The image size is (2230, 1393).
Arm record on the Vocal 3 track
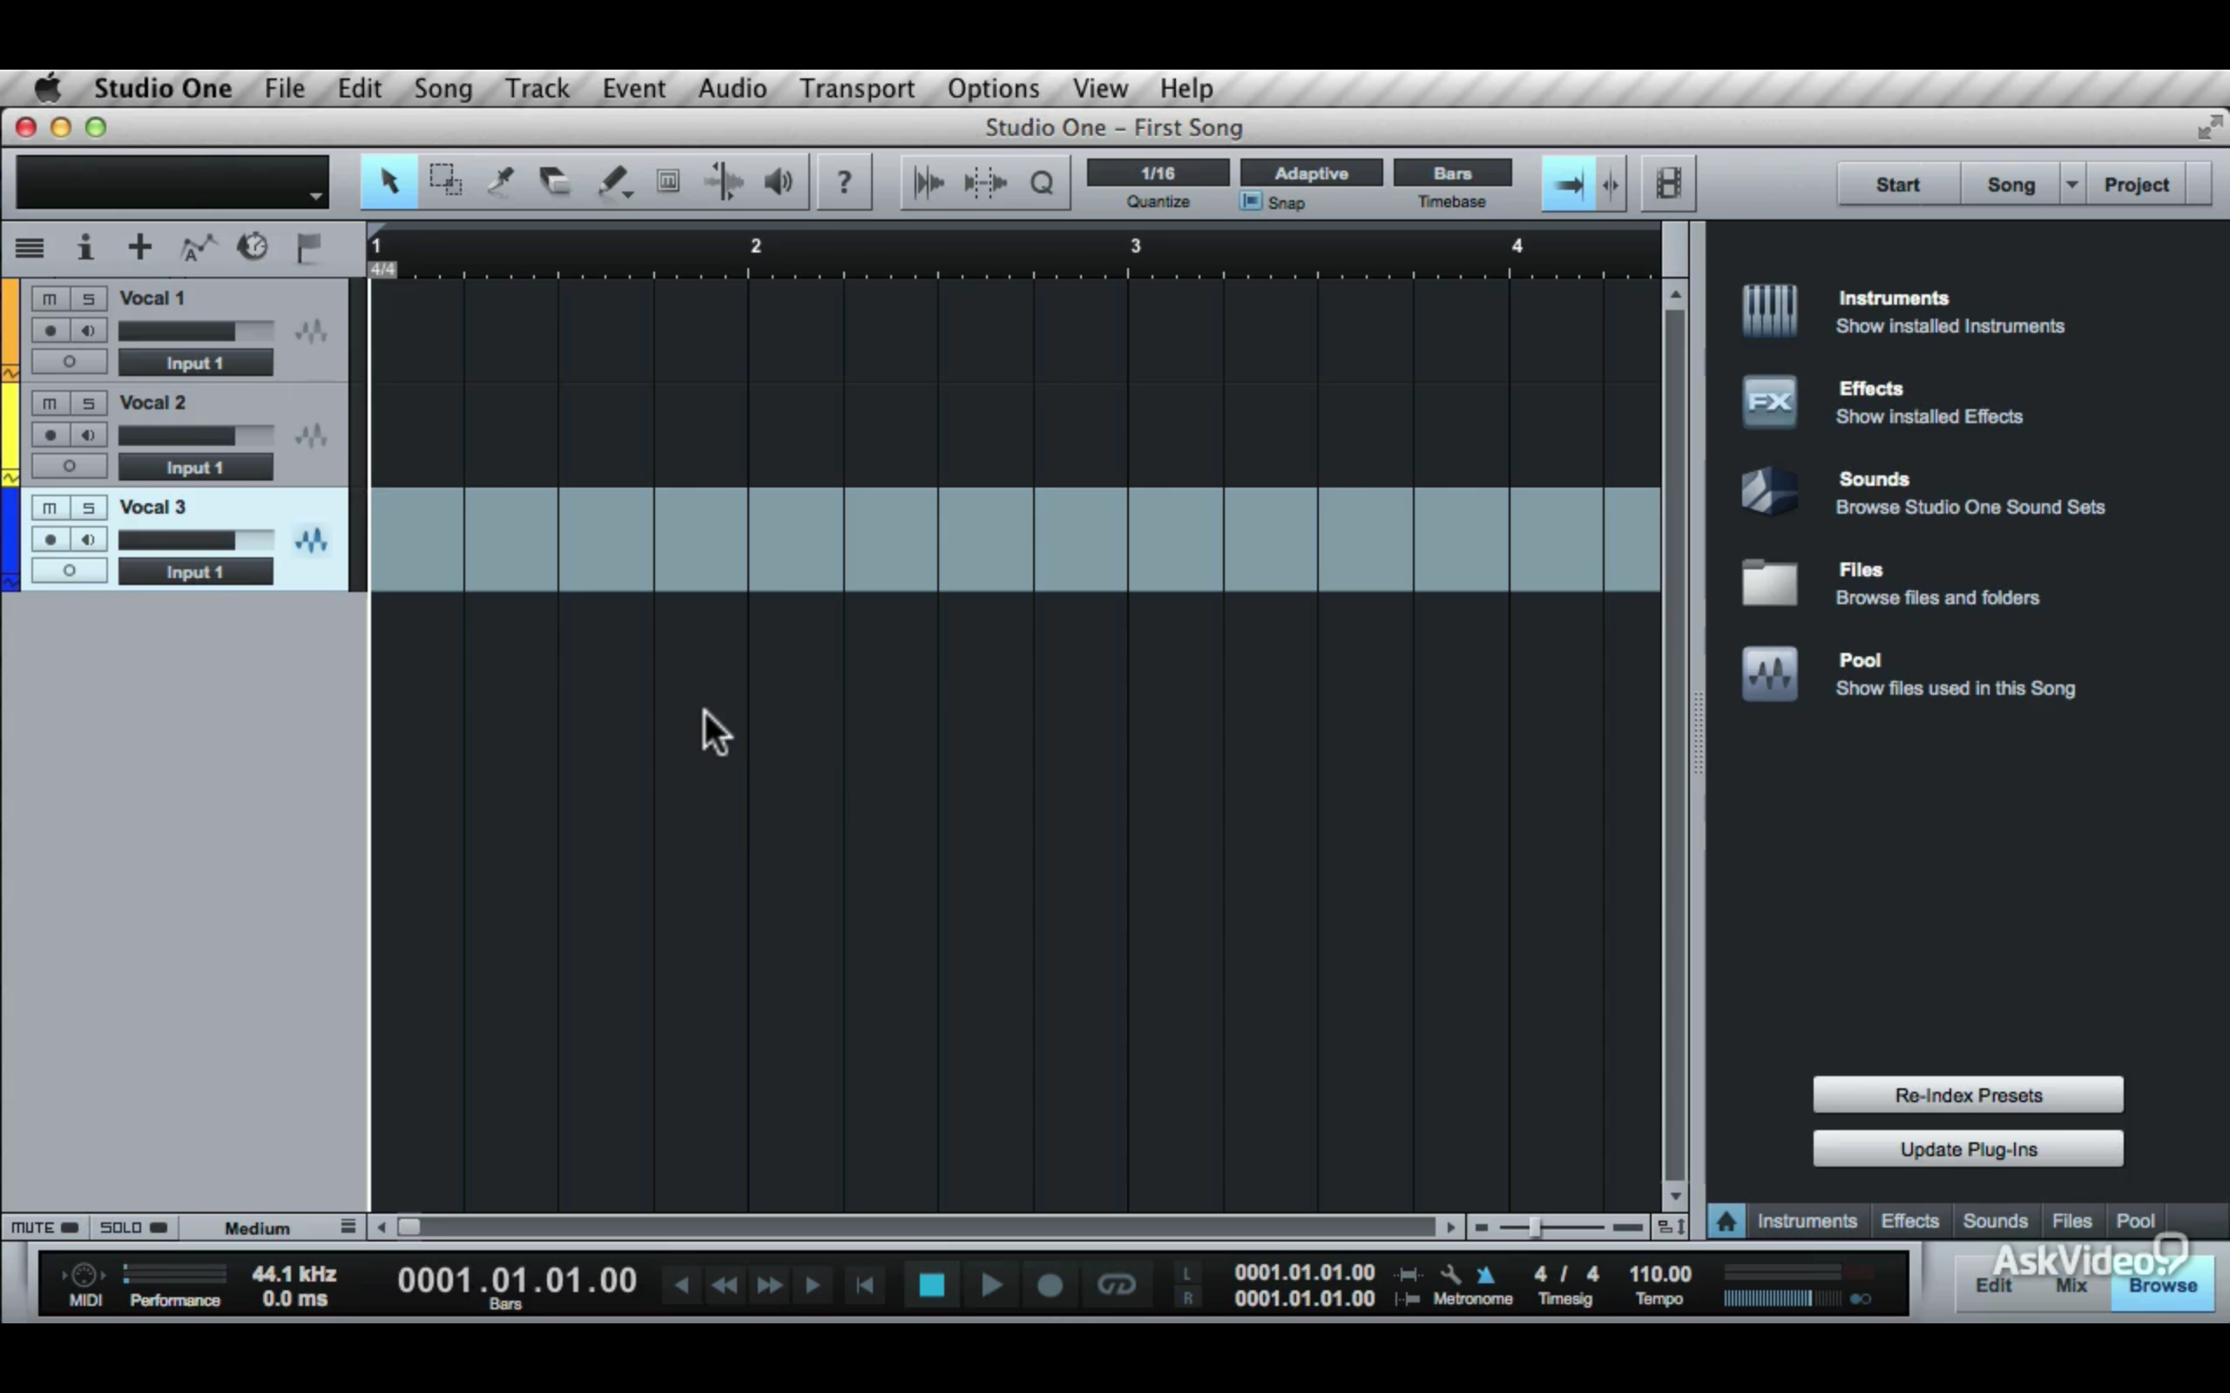click(x=49, y=540)
